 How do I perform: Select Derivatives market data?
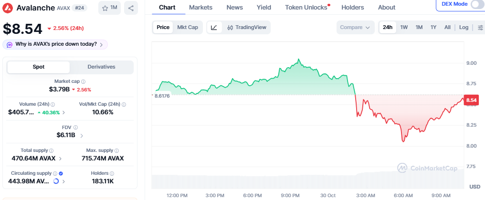pyautogui.click(x=102, y=67)
